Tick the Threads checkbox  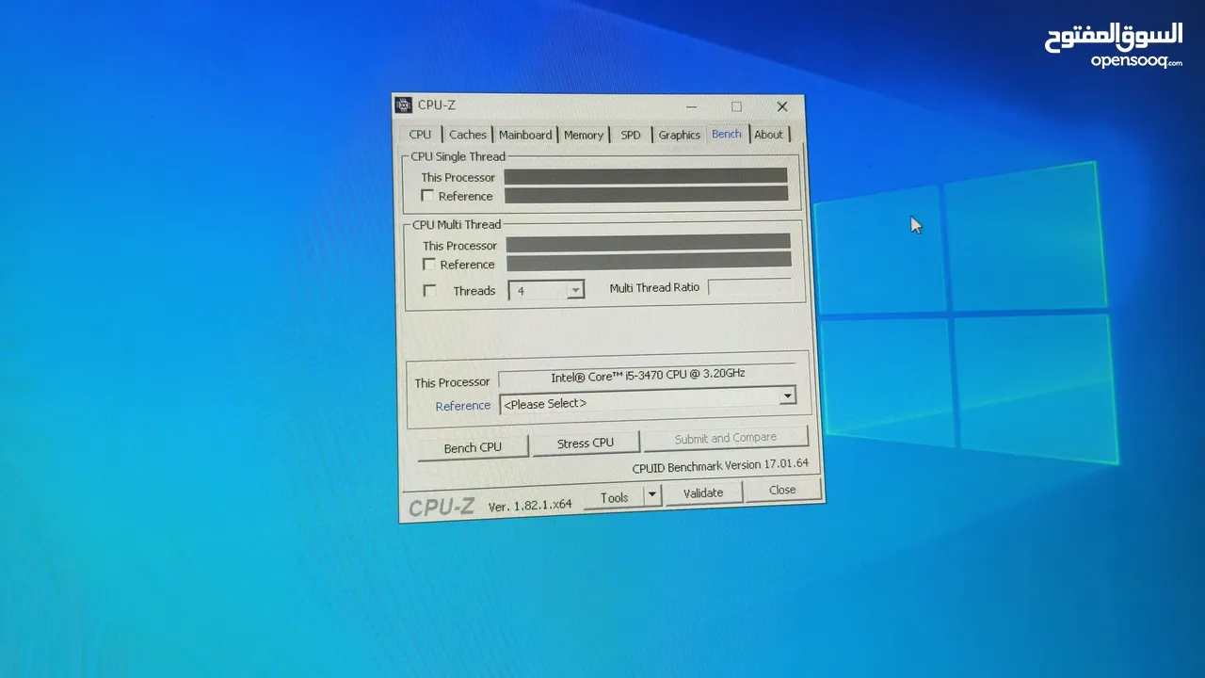click(430, 291)
